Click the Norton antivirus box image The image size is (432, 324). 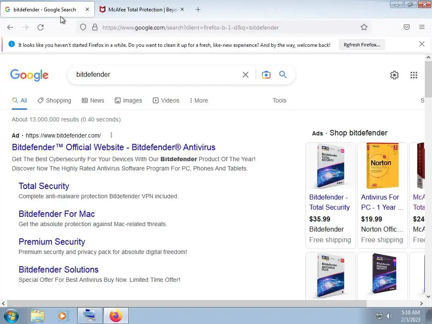click(382, 166)
